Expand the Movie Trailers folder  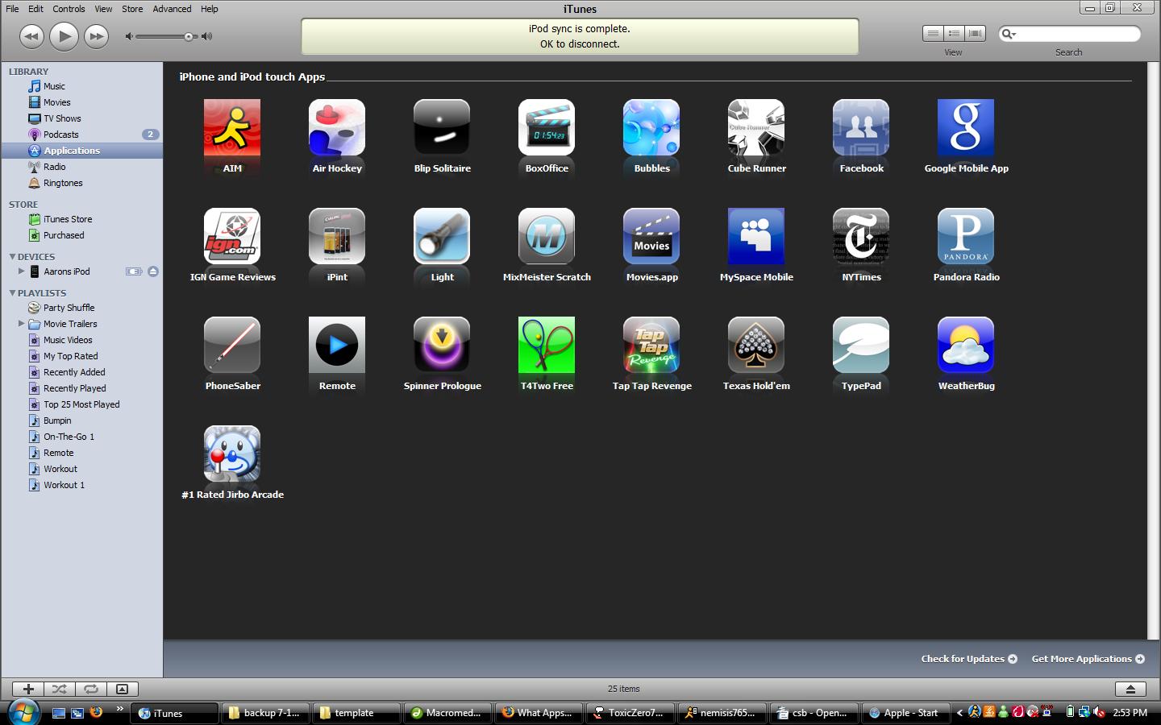point(22,324)
